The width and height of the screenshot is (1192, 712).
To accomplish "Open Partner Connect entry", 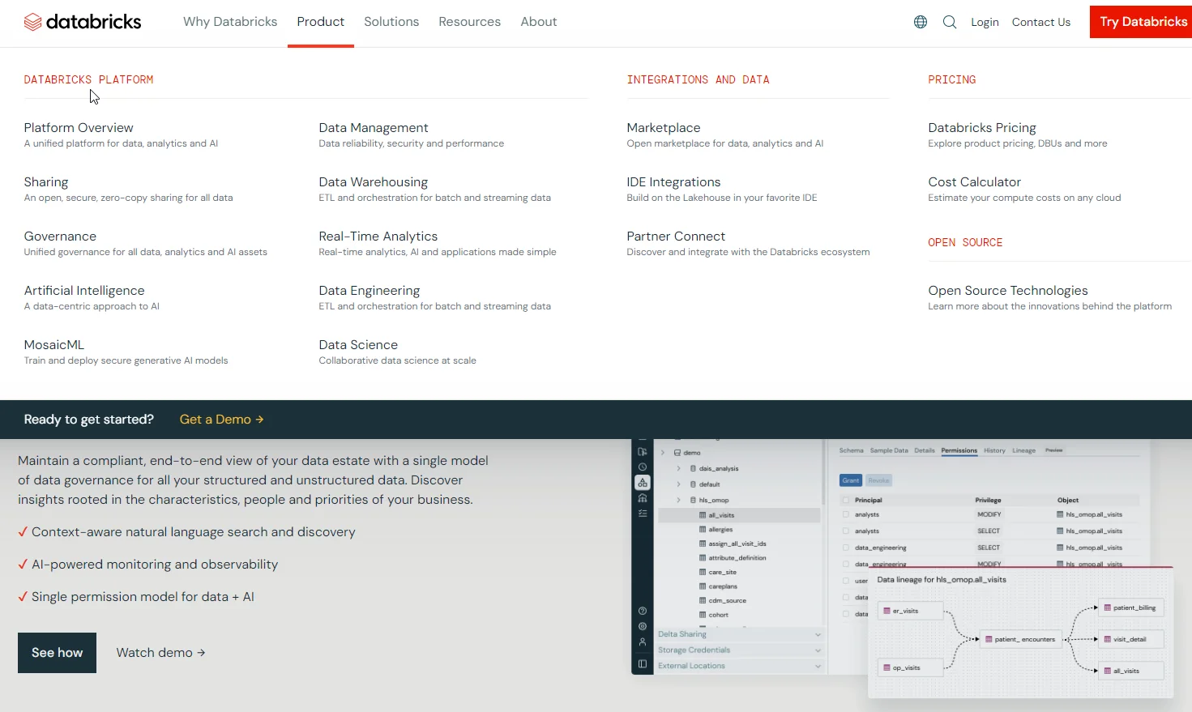I will tap(676, 237).
